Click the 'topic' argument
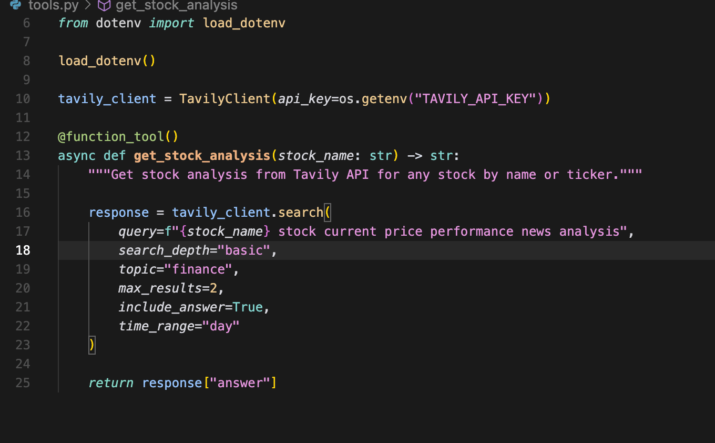 [138, 269]
